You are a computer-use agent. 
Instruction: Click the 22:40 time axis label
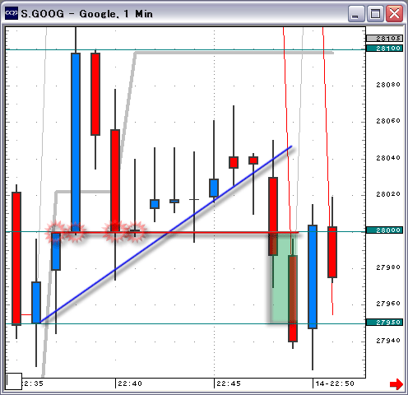click(130, 383)
